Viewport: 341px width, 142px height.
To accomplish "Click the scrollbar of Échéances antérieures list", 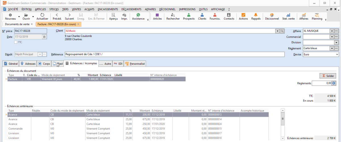I will [x=282, y=124].
